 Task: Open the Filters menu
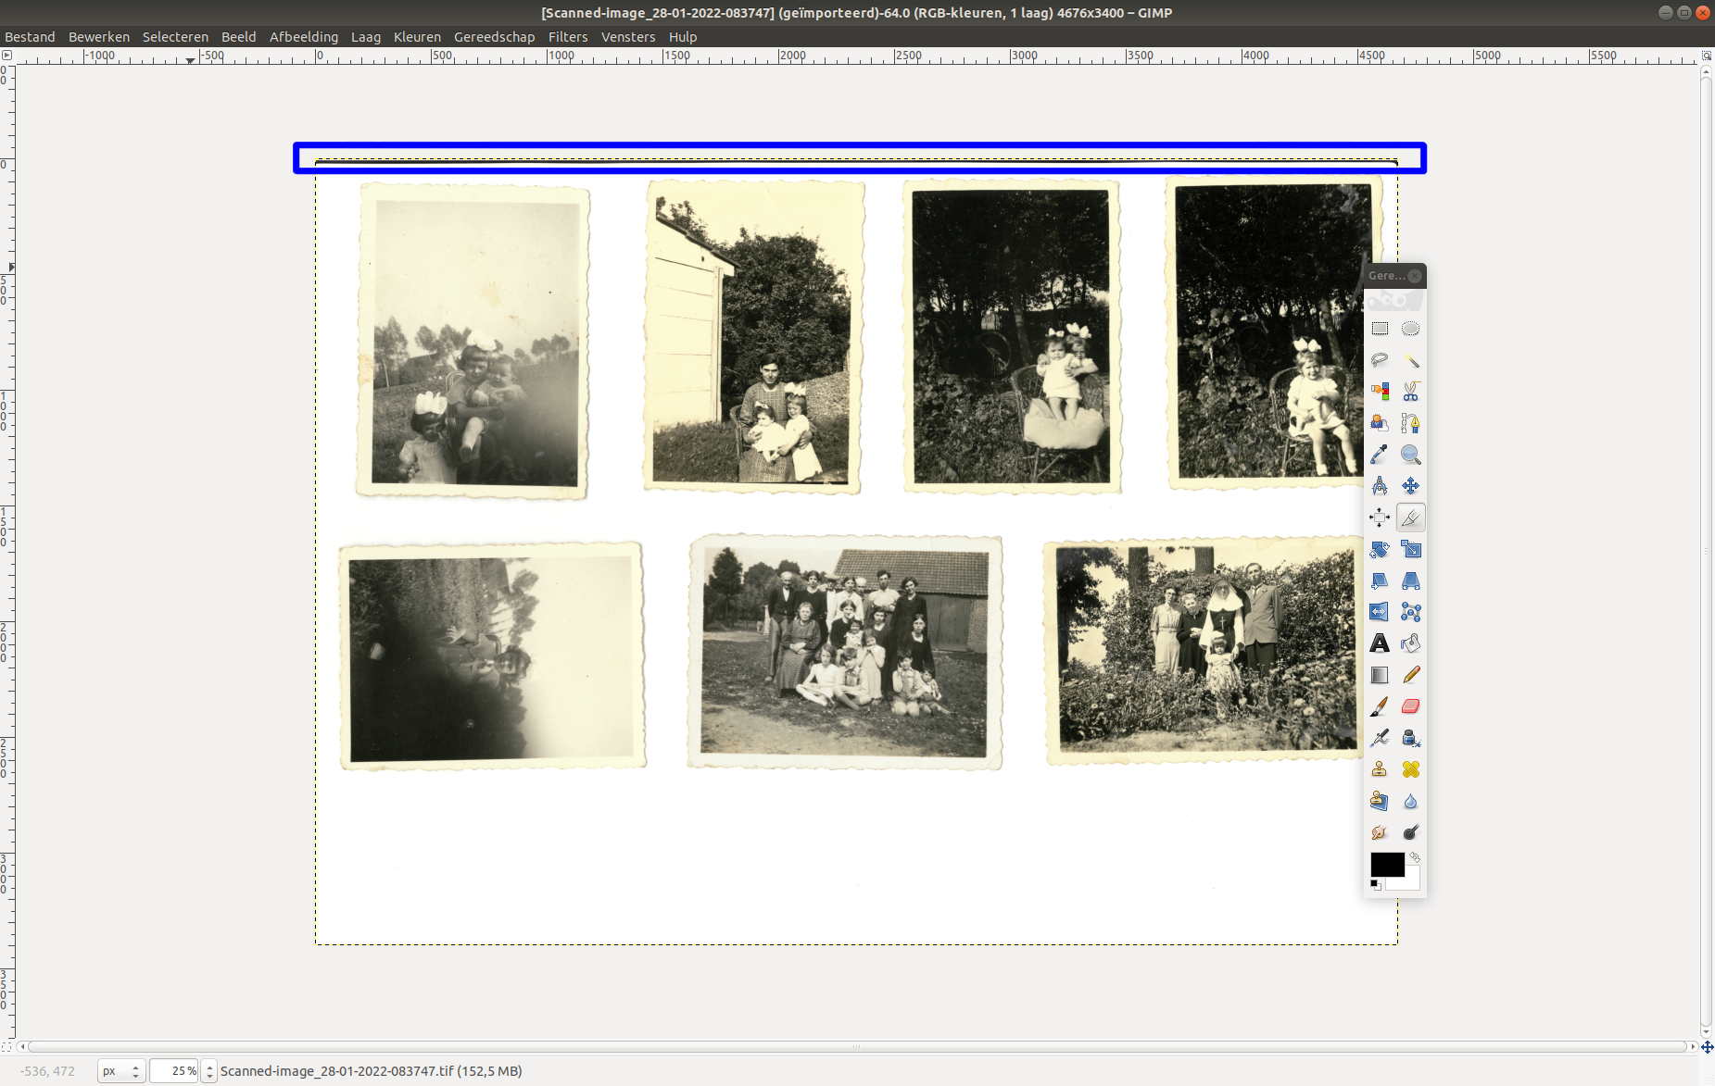567,37
